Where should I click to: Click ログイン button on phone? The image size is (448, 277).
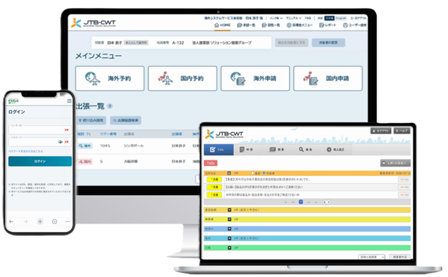(x=40, y=161)
